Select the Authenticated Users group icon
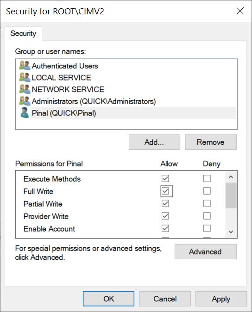The height and width of the screenshot is (312, 252). [x=25, y=66]
